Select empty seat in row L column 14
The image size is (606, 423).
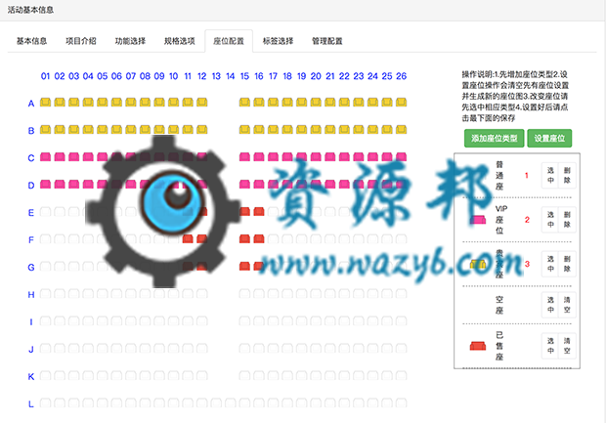click(x=231, y=402)
